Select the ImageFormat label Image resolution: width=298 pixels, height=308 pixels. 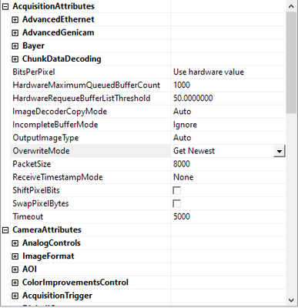click(49, 256)
